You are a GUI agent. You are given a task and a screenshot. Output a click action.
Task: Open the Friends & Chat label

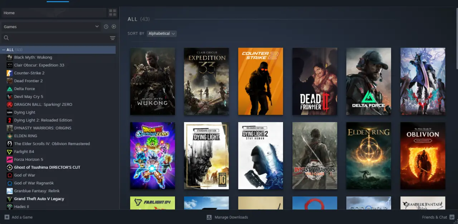click(435, 217)
